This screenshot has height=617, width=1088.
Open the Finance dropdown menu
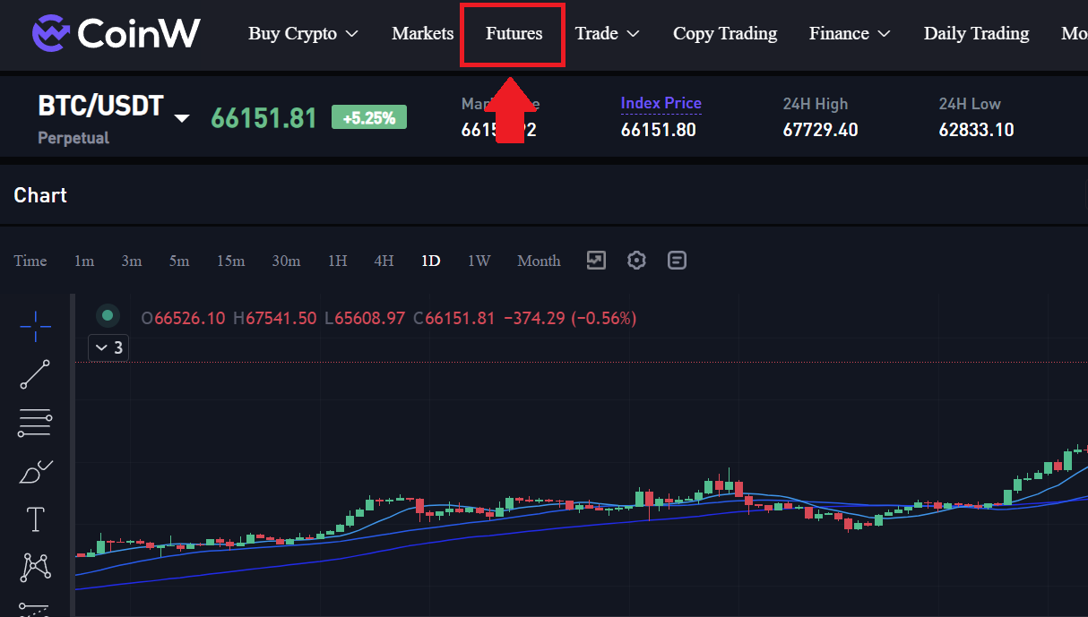850,33
